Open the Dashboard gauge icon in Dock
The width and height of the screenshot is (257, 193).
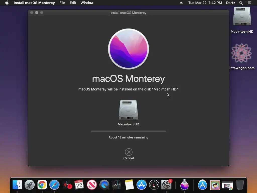[x=154, y=185]
